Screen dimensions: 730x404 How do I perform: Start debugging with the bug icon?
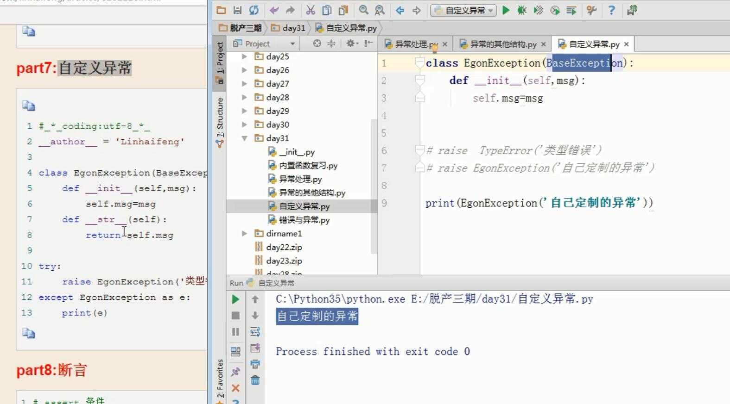coord(522,10)
